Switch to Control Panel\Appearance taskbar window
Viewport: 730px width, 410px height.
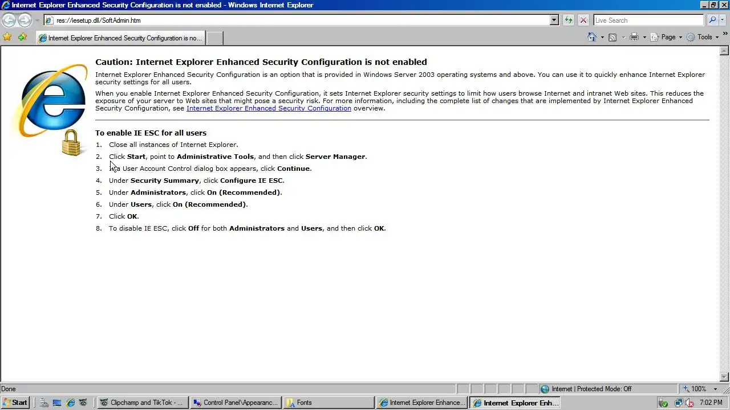point(235,403)
